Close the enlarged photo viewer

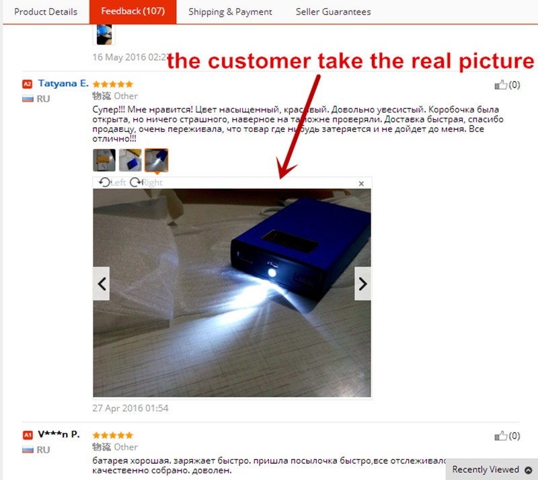[361, 184]
